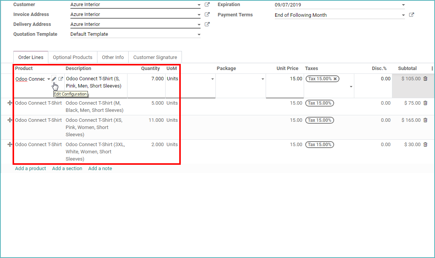This screenshot has height=258, width=435.
Task: Open Delivery Address external link icon
Action: pyautogui.click(x=207, y=24)
